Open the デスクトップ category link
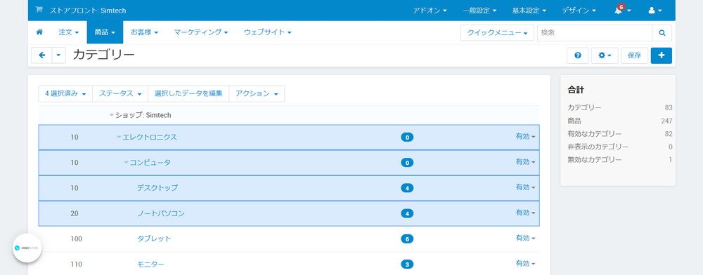 [157, 188]
